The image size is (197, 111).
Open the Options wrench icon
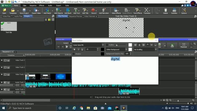184,11
